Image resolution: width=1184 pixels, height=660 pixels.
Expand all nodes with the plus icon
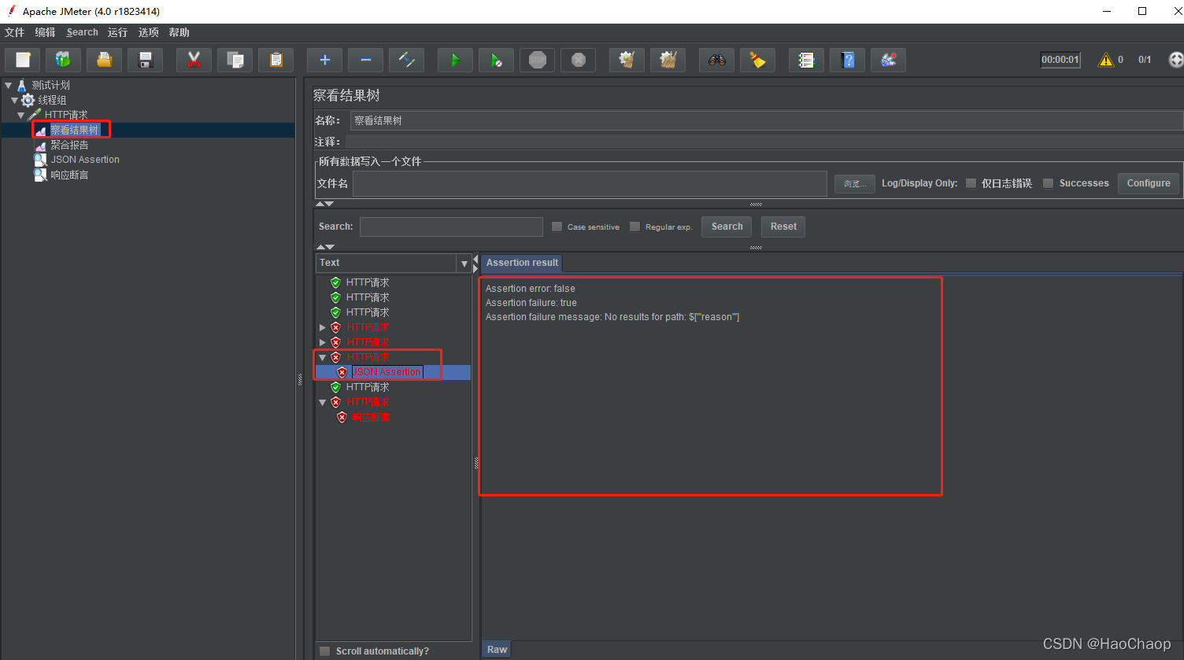(x=324, y=60)
